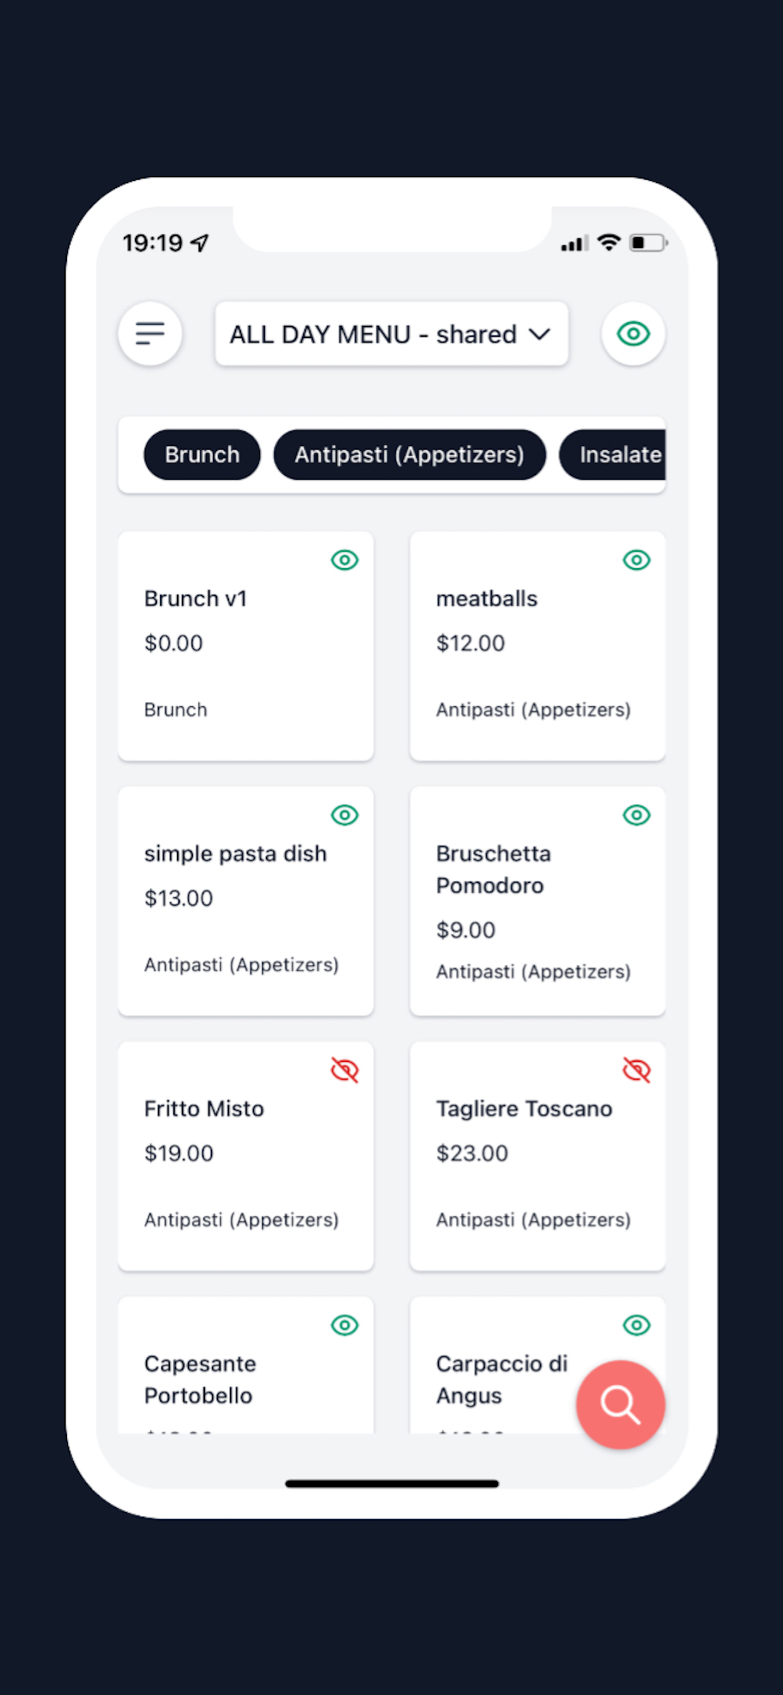Check the status bar clock at 19:19

[154, 243]
